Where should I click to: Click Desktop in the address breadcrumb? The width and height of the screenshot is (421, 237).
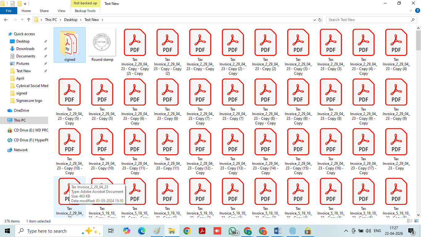[x=71, y=20]
